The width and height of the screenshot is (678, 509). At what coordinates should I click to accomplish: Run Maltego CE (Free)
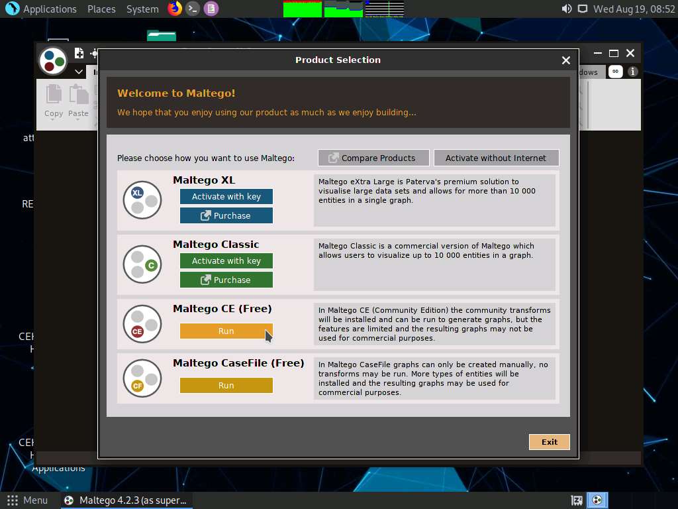(x=226, y=331)
